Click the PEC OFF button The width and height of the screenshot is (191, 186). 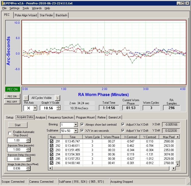click(12, 102)
